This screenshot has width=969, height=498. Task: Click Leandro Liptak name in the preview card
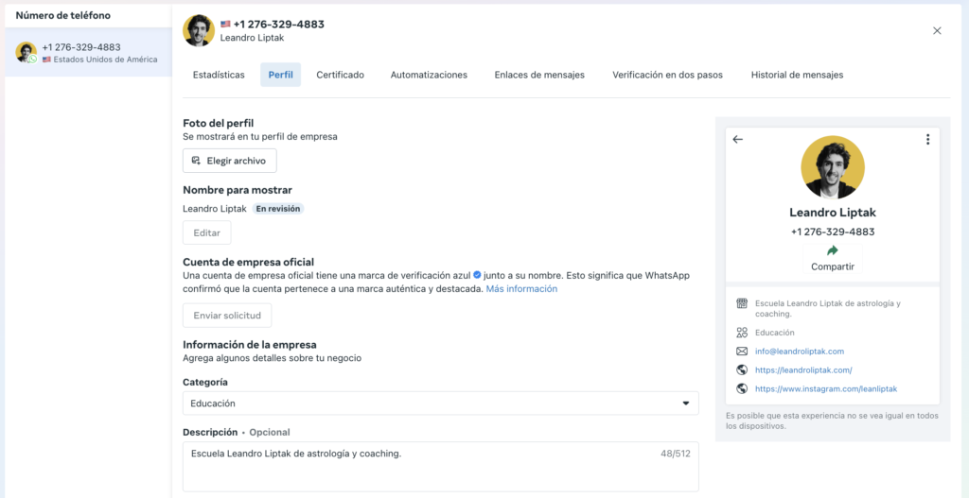(833, 213)
